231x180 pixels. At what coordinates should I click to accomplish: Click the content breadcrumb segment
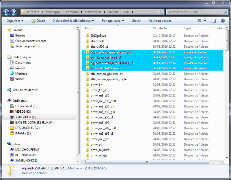tap(113, 12)
